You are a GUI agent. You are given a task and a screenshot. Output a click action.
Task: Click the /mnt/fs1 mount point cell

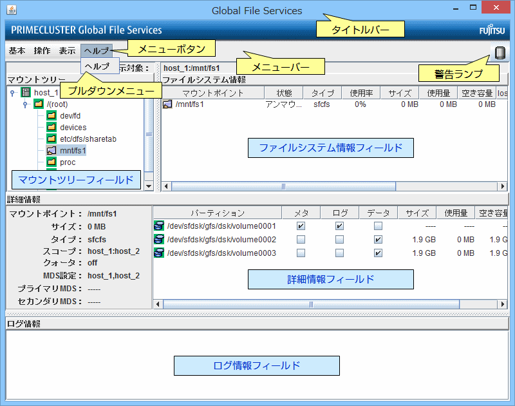pyautogui.click(x=189, y=104)
